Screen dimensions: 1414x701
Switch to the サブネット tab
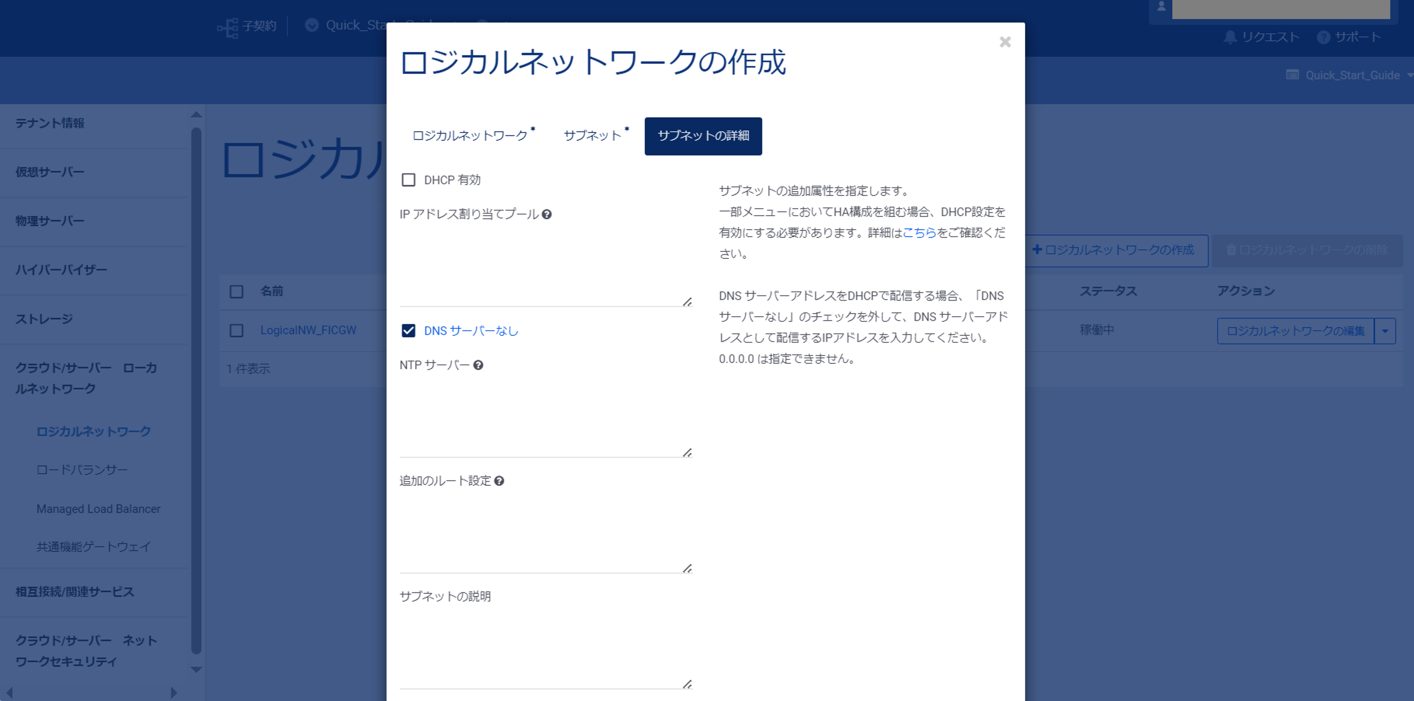pyautogui.click(x=596, y=135)
